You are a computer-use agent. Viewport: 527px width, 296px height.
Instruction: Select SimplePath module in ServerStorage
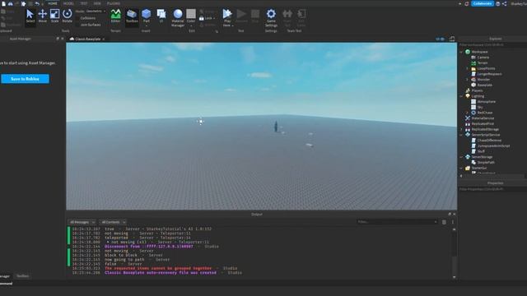486,163
